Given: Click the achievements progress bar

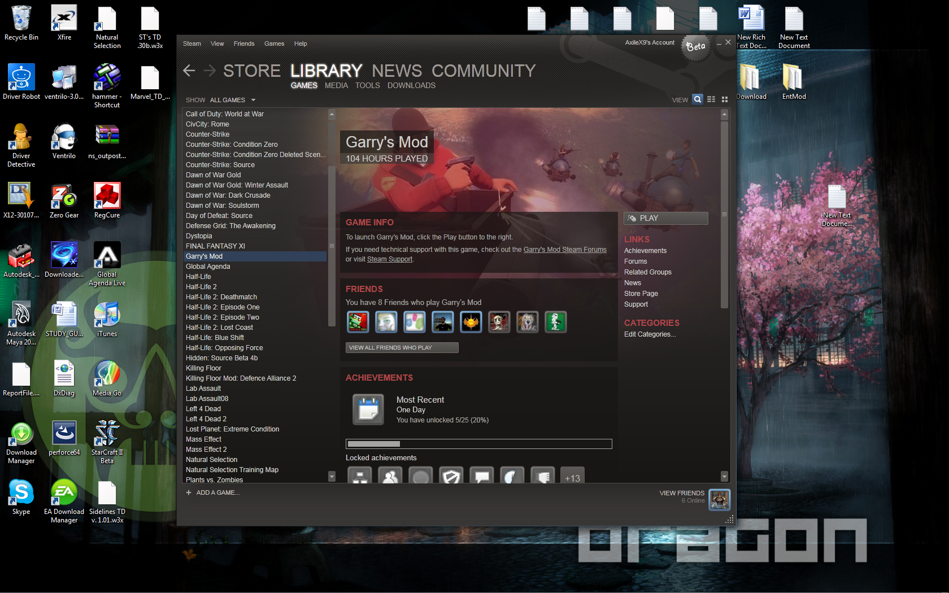Looking at the screenshot, I should point(478,444).
